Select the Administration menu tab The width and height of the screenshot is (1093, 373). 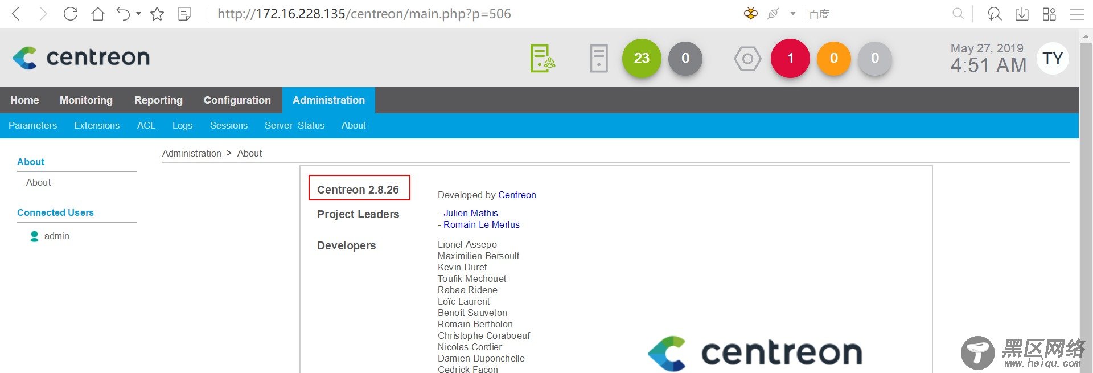coord(328,100)
